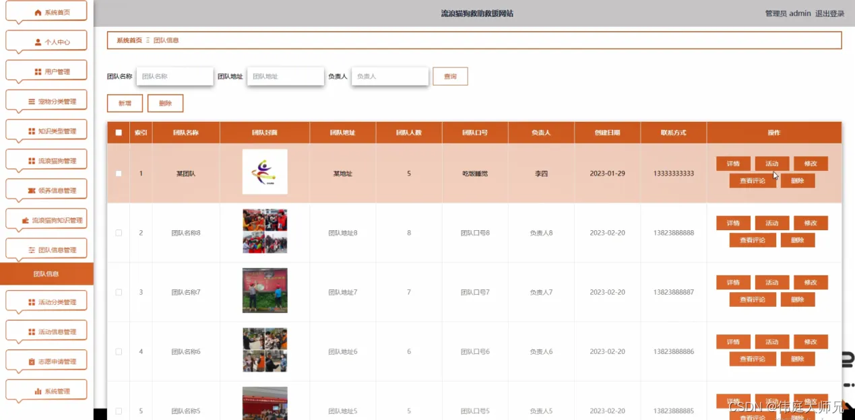Toggle the select-all checkbox in table header
The width and height of the screenshot is (855, 420).
pyautogui.click(x=119, y=133)
